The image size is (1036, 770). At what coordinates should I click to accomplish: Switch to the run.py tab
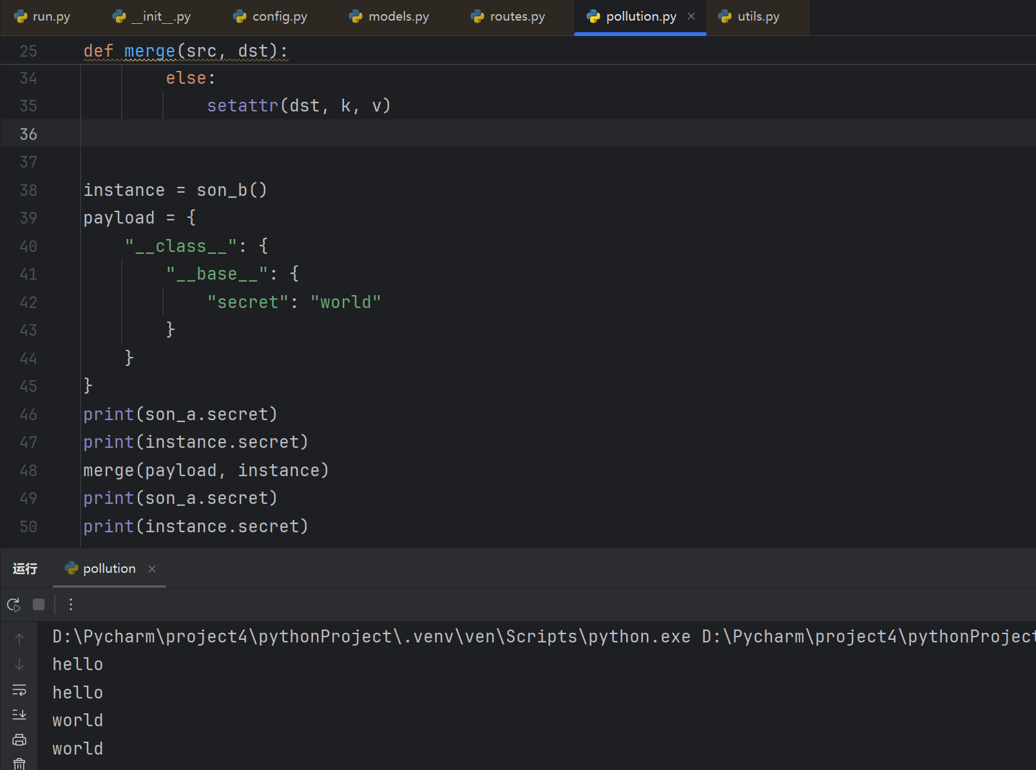(x=43, y=17)
